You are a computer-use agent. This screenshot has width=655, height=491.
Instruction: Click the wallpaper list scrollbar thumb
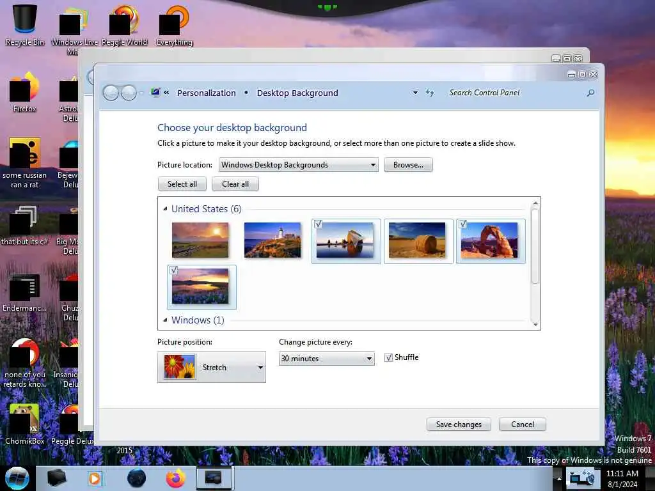535,246
